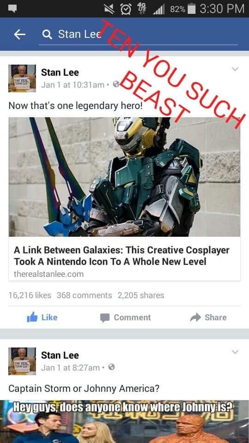Tap the magnifying glass search icon
Screen dimensions: 249x443
click(x=47, y=35)
